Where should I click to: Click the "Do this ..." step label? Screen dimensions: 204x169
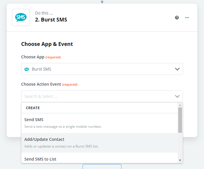44,13
